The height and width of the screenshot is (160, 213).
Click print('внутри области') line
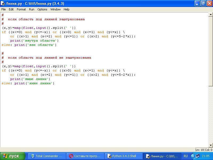click(34, 41)
